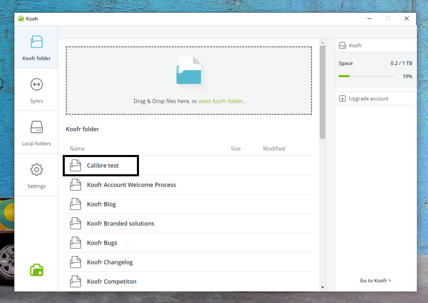Click the Upgrade account button
428x303 pixels.
click(x=367, y=98)
